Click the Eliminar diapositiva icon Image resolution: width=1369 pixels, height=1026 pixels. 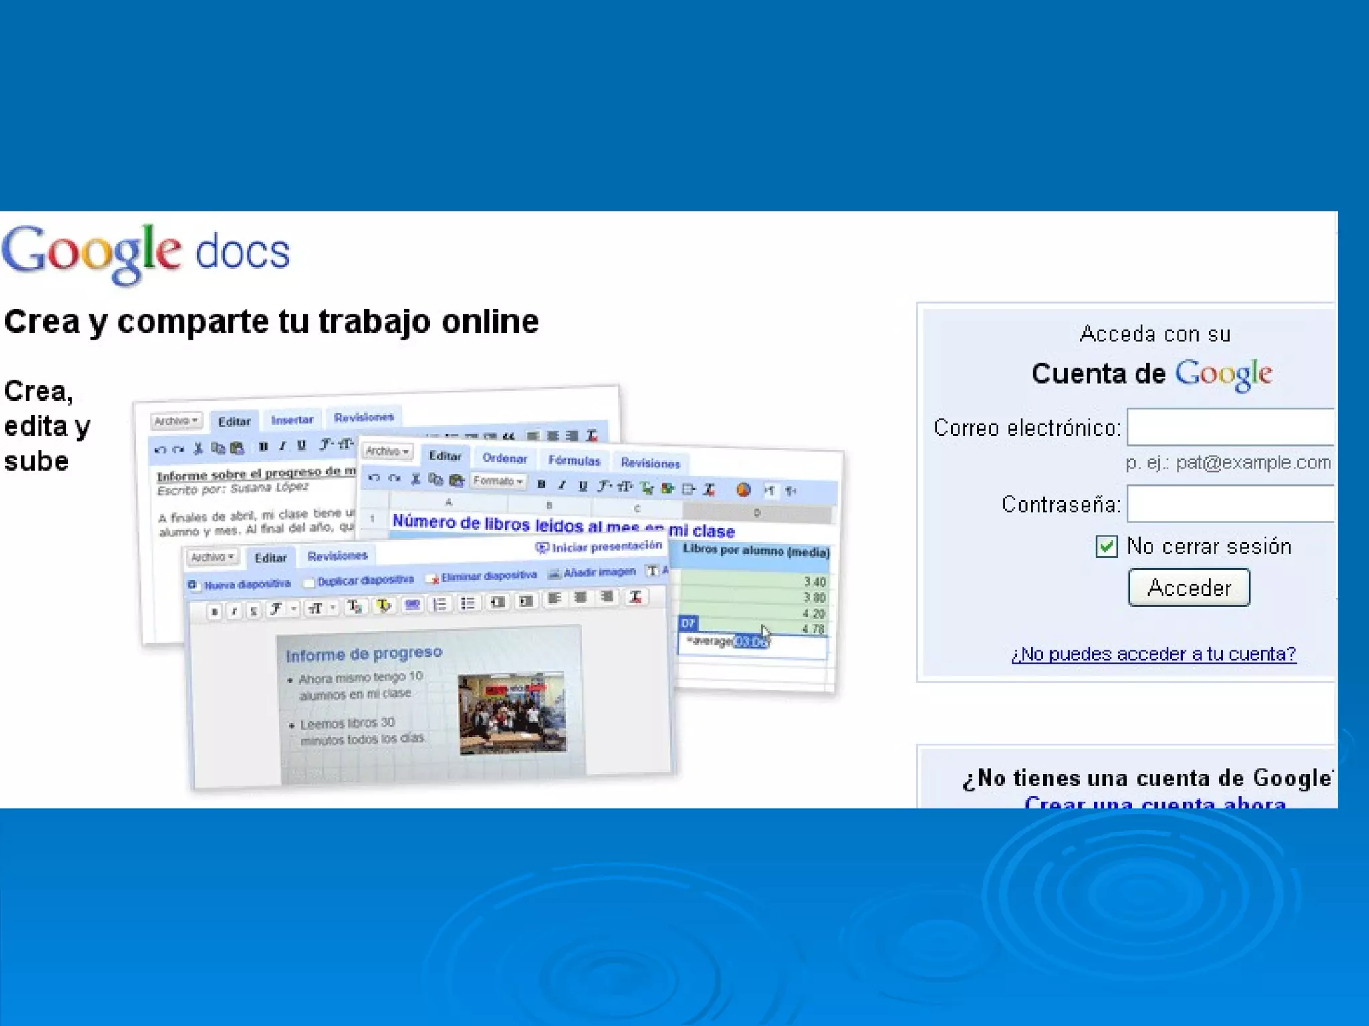(x=432, y=578)
